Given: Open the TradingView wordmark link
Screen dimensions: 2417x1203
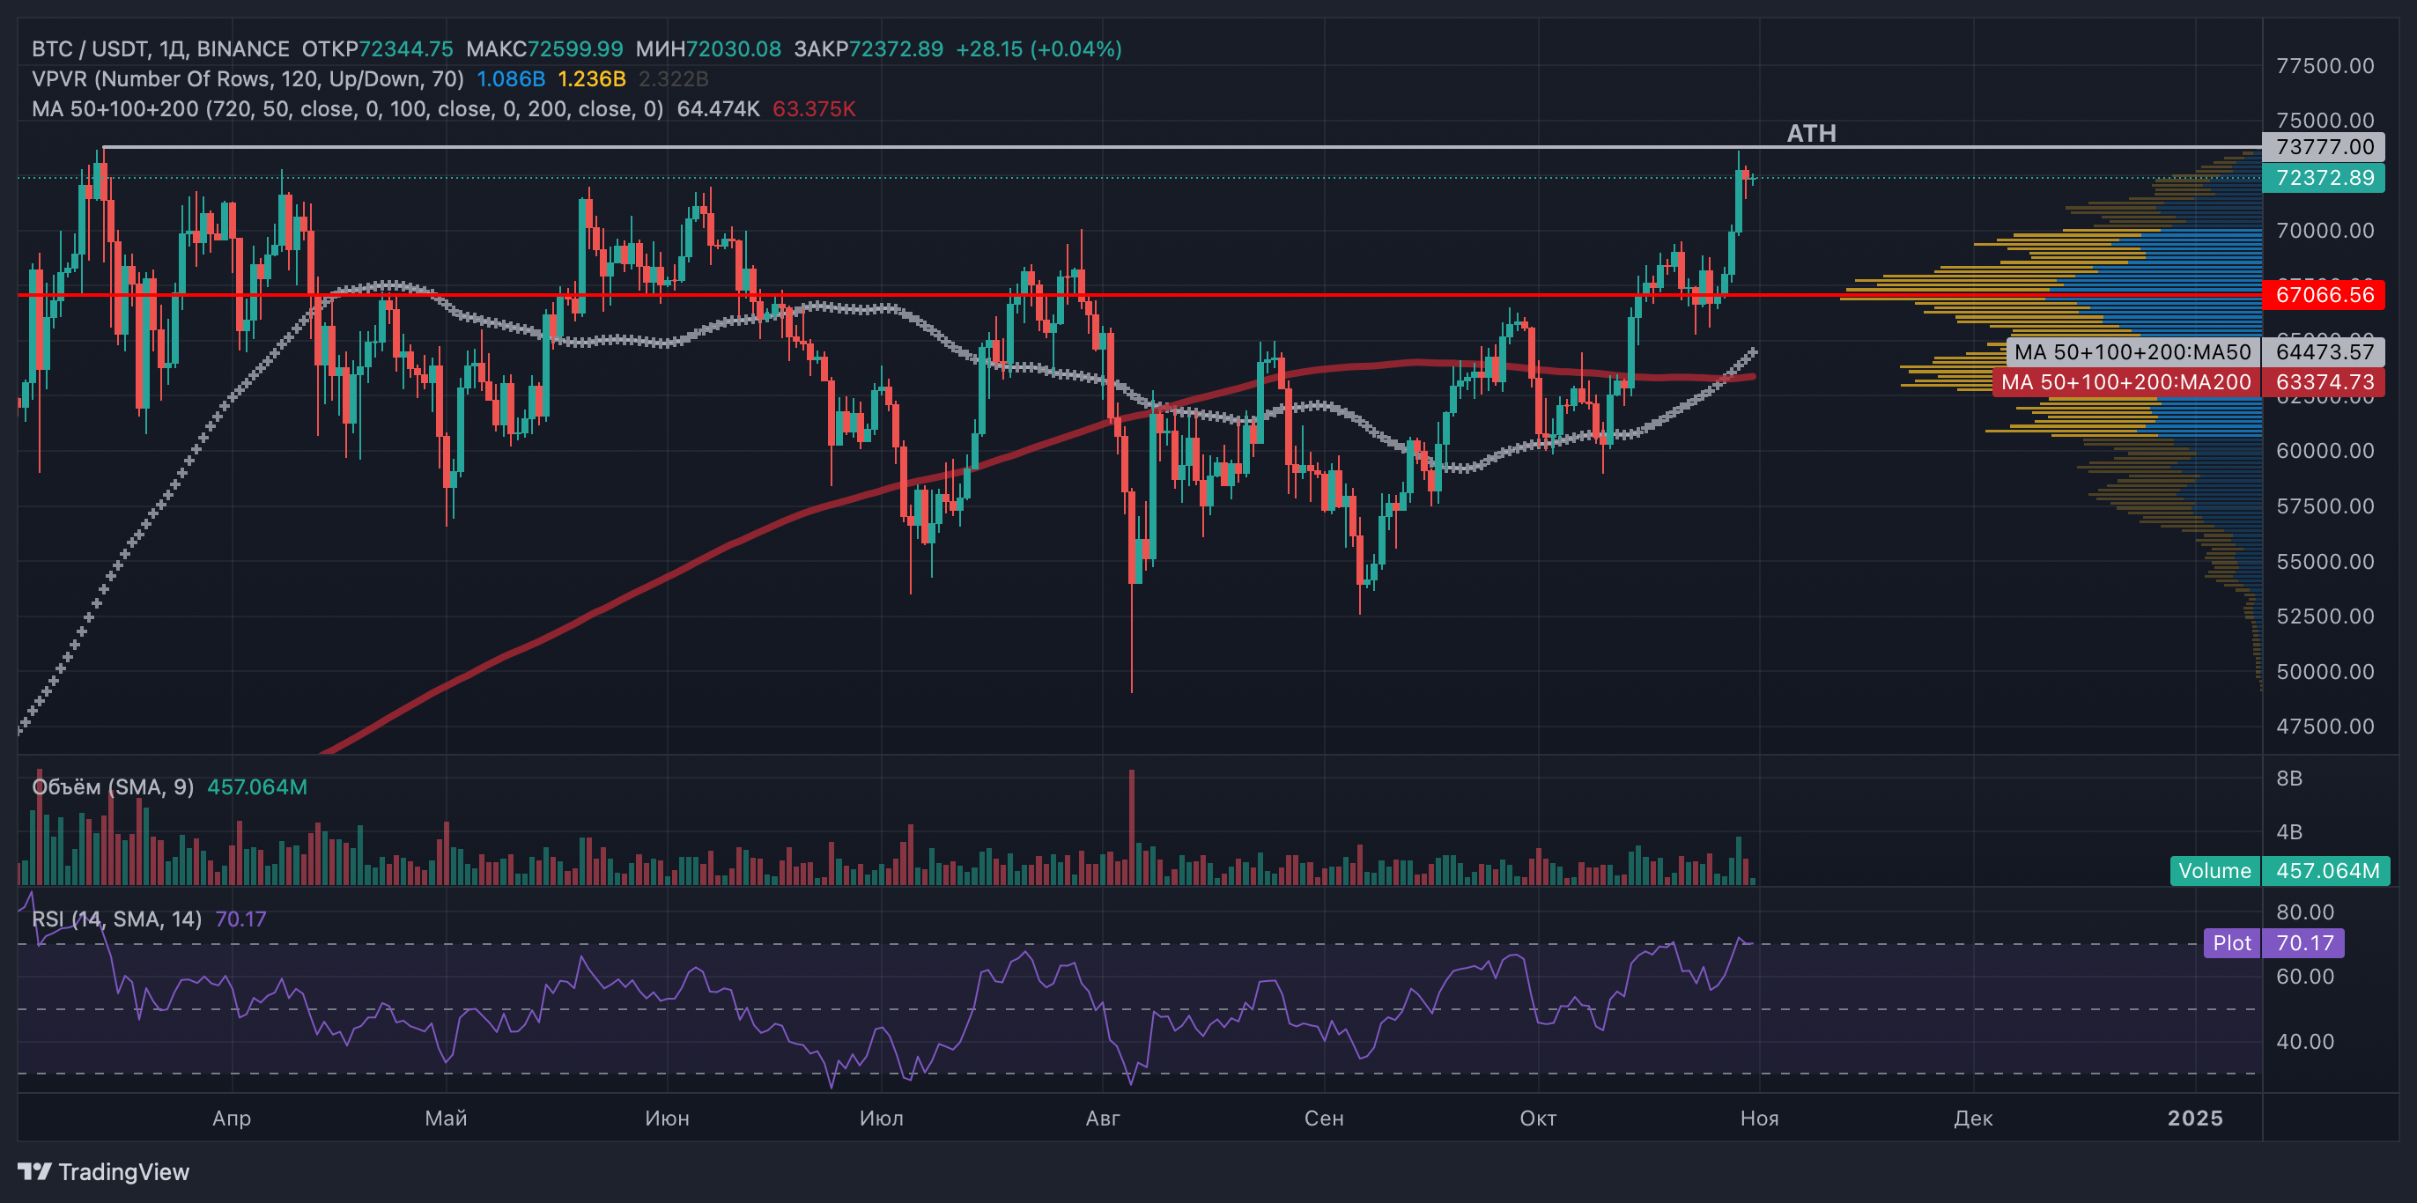Looking at the screenshot, I should tap(124, 1171).
